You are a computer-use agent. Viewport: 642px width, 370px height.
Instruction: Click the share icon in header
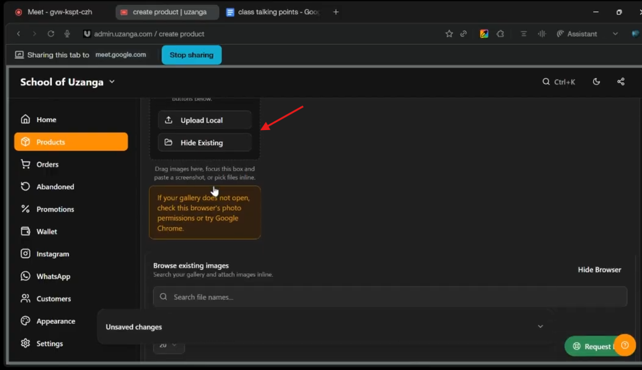[621, 82]
